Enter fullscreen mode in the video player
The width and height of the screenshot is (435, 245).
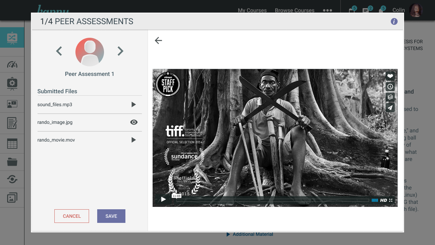[391, 200]
